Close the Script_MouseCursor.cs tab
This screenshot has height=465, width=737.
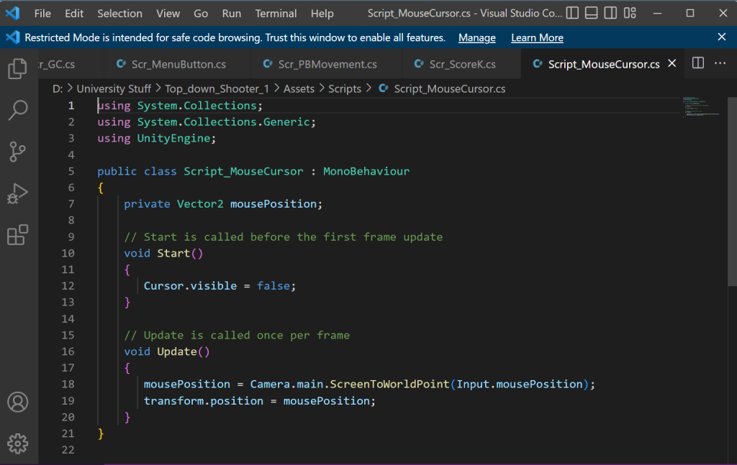(672, 63)
